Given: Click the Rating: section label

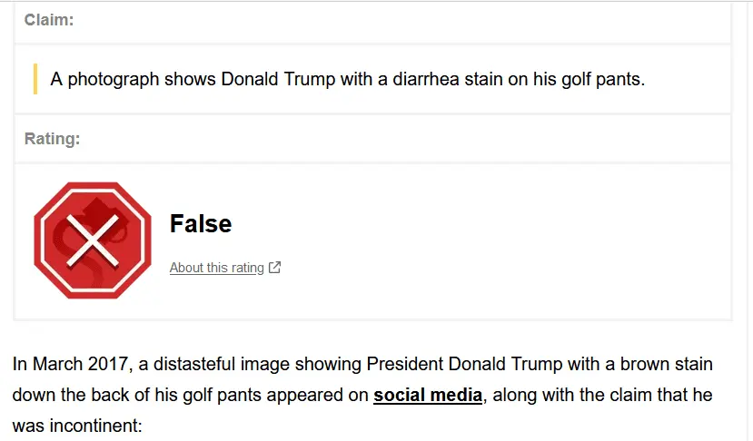Looking at the screenshot, I should pos(52,139).
